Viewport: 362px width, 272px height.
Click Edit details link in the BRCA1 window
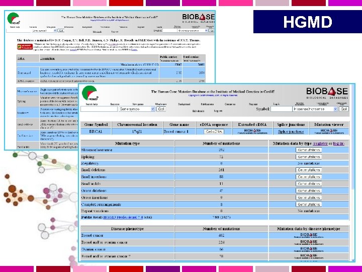tap(198, 111)
